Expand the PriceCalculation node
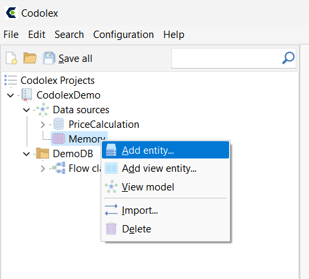Image resolution: width=309 pixels, height=279 pixels. click(x=43, y=125)
